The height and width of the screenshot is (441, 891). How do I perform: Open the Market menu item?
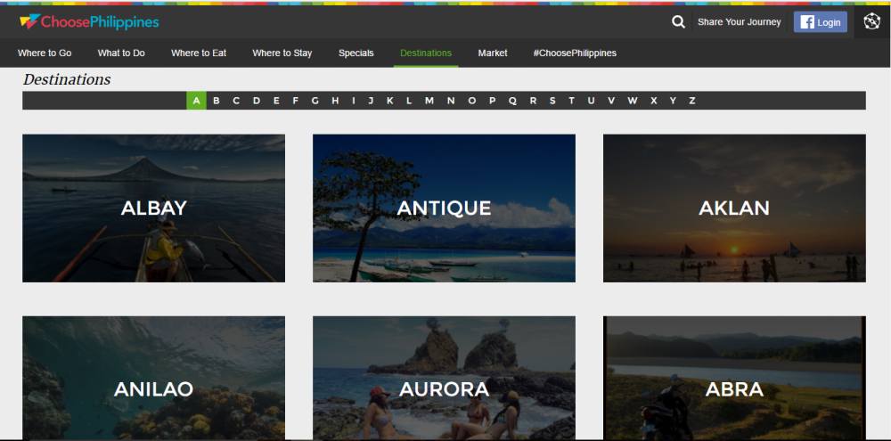[x=493, y=53]
